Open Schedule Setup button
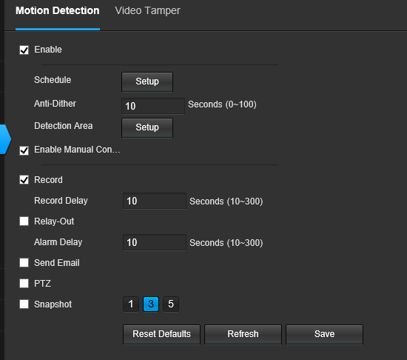The width and height of the screenshot is (407, 360). 147,81
